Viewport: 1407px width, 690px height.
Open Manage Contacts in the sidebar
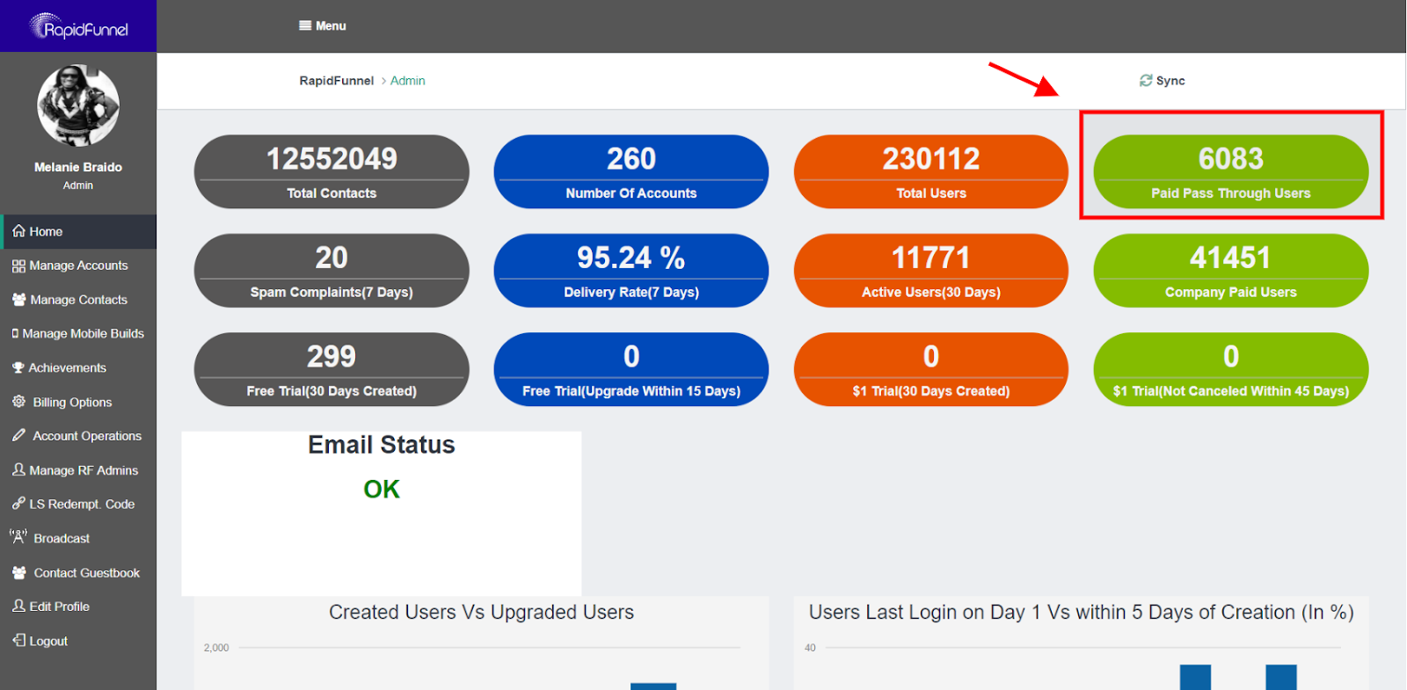click(78, 300)
